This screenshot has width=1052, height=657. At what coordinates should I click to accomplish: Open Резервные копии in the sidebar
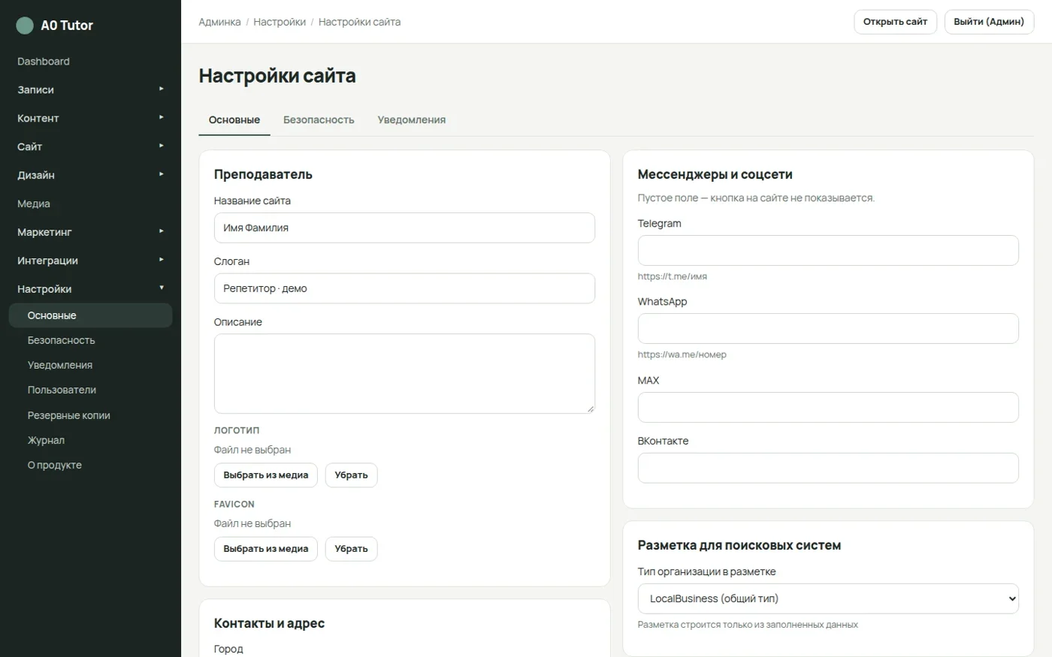tap(90, 415)
